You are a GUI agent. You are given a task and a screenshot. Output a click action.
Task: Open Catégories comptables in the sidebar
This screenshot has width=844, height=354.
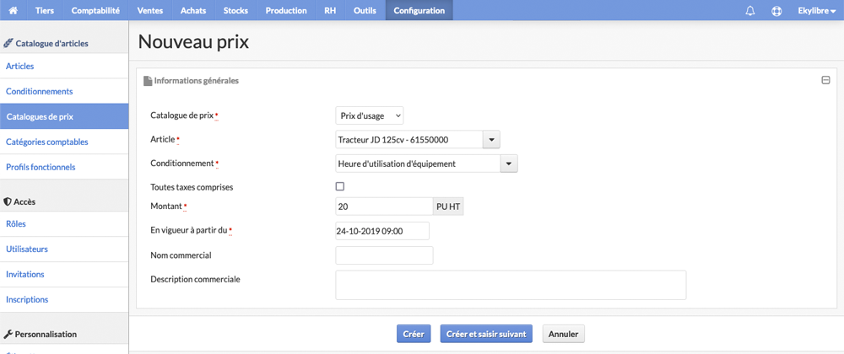64,142
